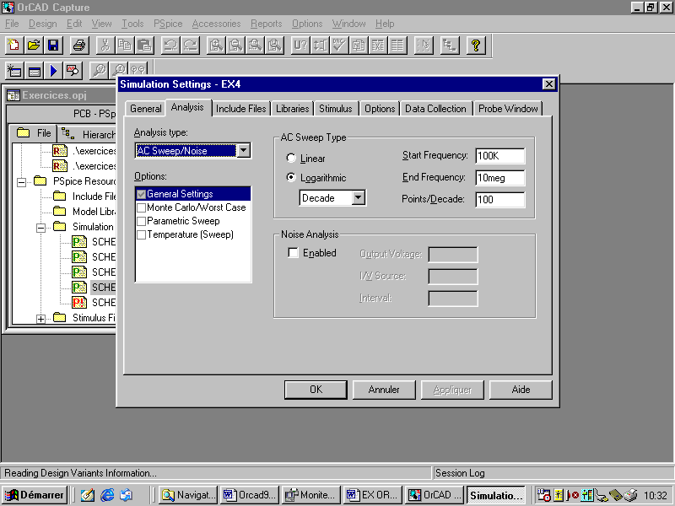Switch to the Stimulus tab
Screen dimensions: 675x506
pos(335,109)
